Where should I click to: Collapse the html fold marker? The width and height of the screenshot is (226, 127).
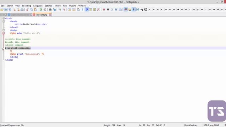[4, 18]
